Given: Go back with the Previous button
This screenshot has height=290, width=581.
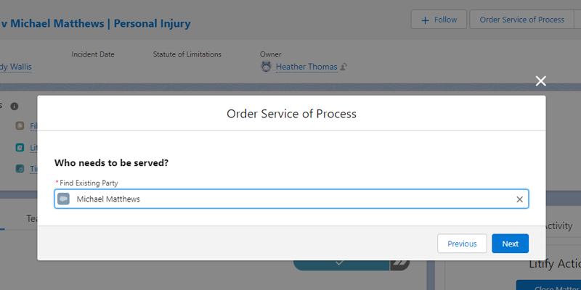Looking at the screenshot, I should pos(462,244).
